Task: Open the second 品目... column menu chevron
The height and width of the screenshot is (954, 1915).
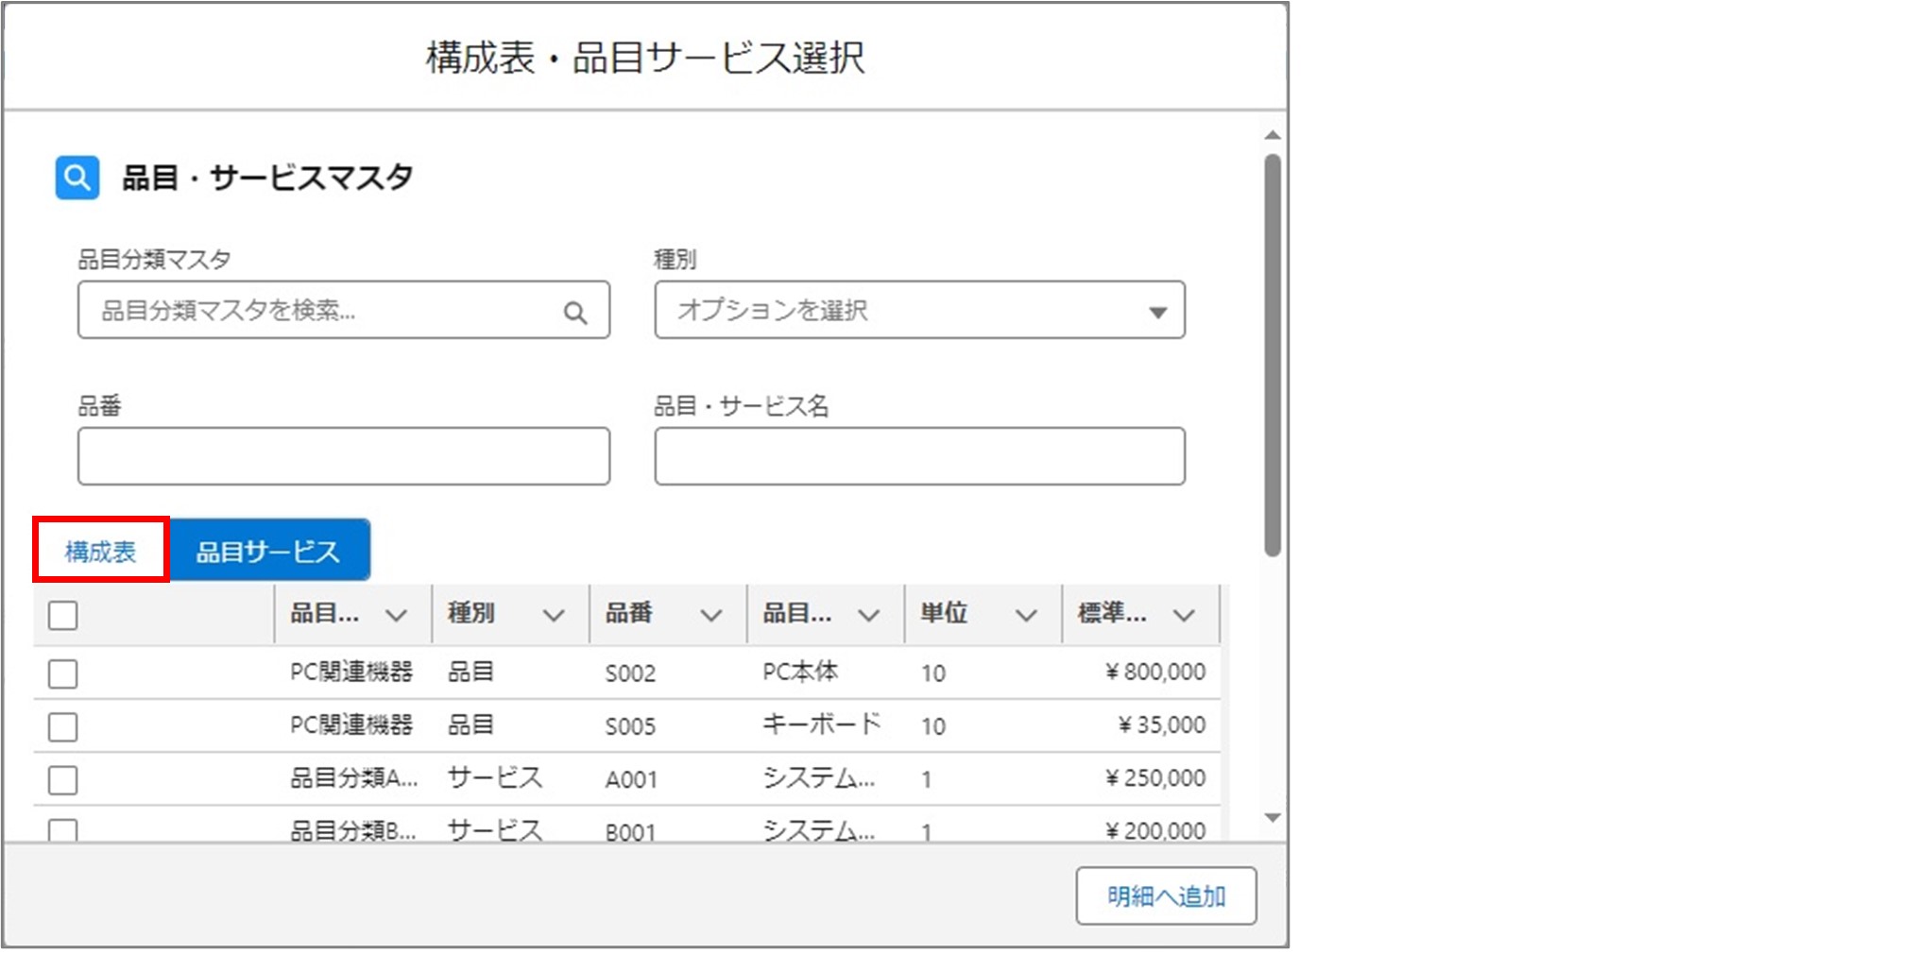Action: click(869, 616)
